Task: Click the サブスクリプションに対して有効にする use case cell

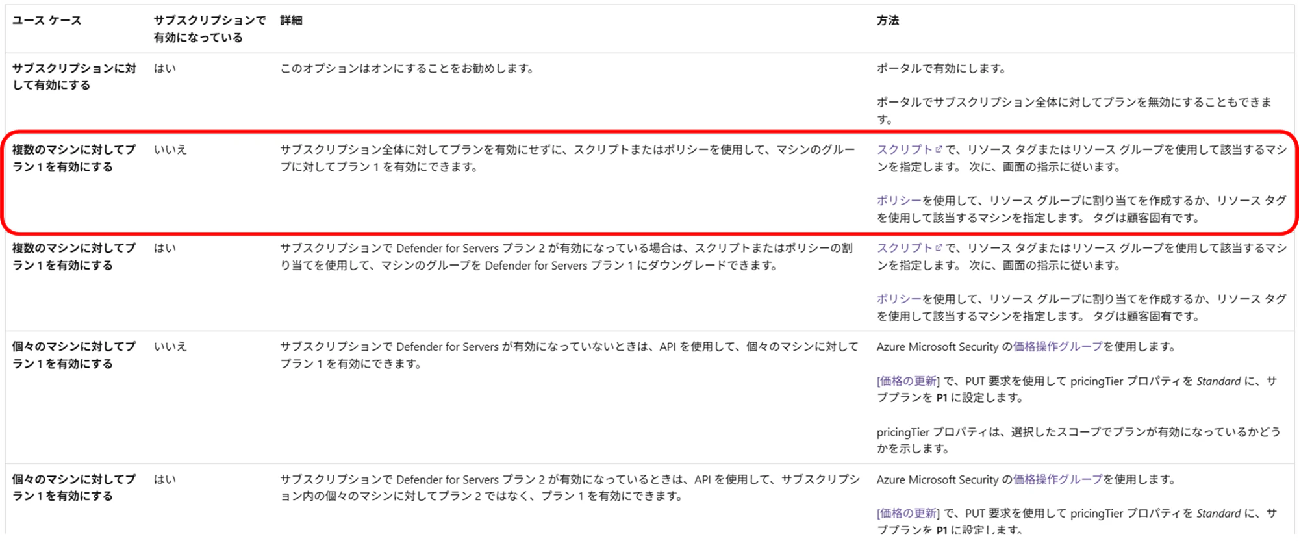Action: (x=74, y=77)
